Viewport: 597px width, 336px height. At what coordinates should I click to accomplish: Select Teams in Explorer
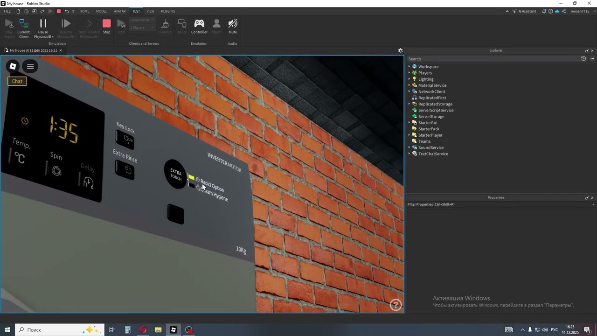click(424, 141)
